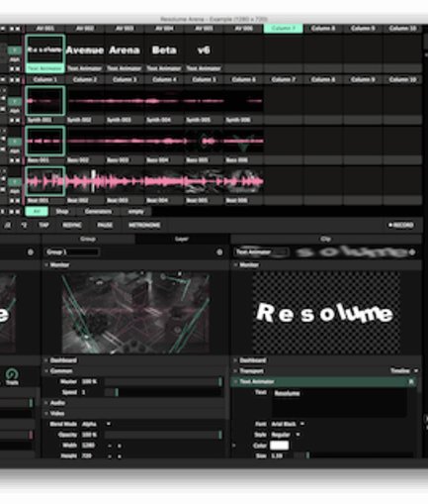Switch to the AV deck tab
Image resolution: width=428 pixels, height=504 pixels.
37,211
